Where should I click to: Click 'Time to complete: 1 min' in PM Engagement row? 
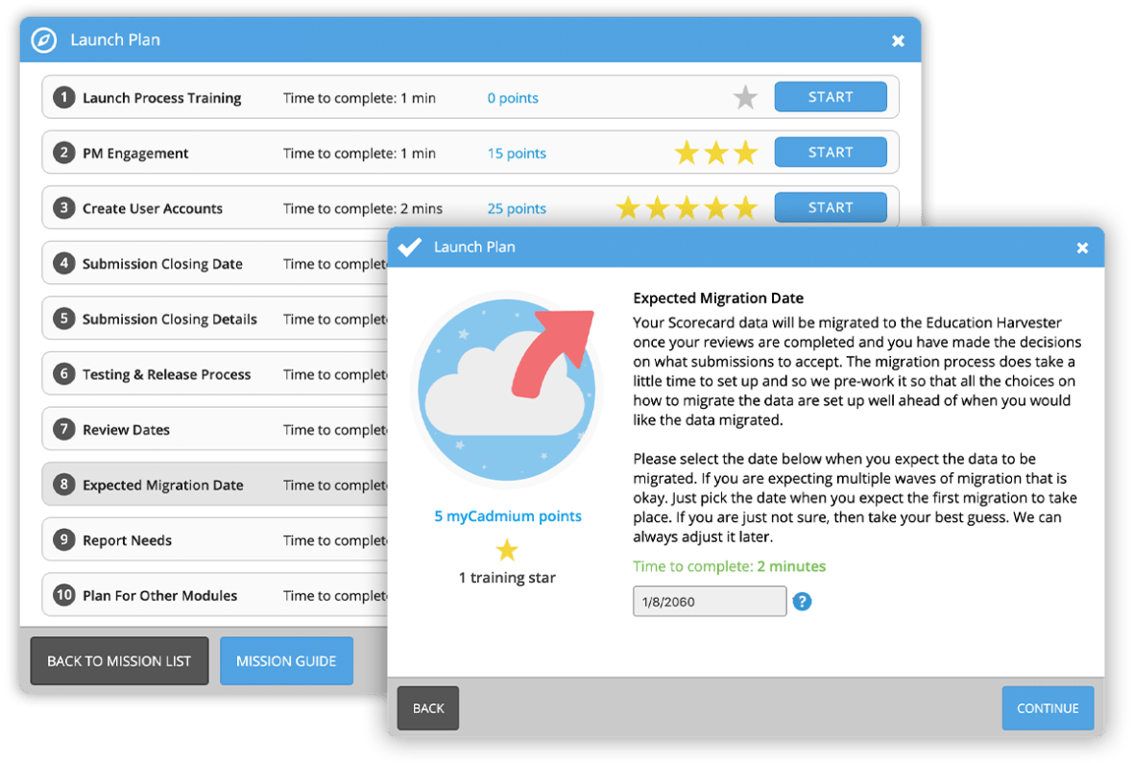[359, 154]
